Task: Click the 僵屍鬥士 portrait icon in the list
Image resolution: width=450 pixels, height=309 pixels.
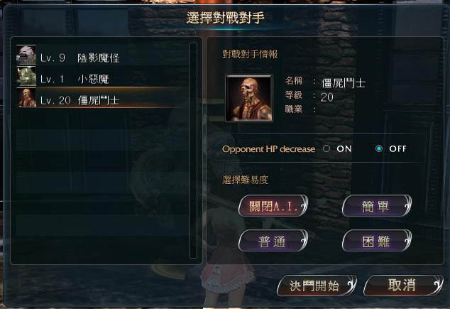Action: tap(26, 98)
